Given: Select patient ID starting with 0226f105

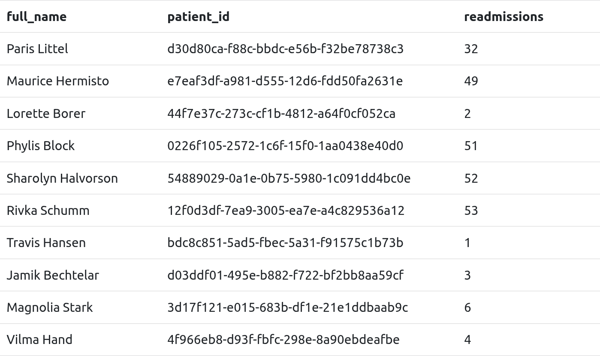Looking at the screenshot, I should click(285, 146).
